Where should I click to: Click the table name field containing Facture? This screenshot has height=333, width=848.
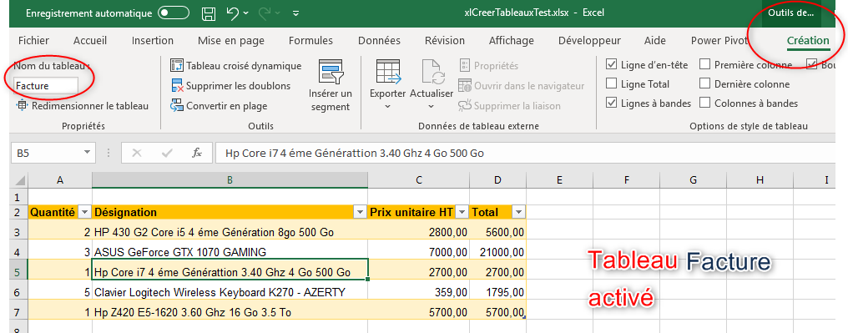(46, 85)
